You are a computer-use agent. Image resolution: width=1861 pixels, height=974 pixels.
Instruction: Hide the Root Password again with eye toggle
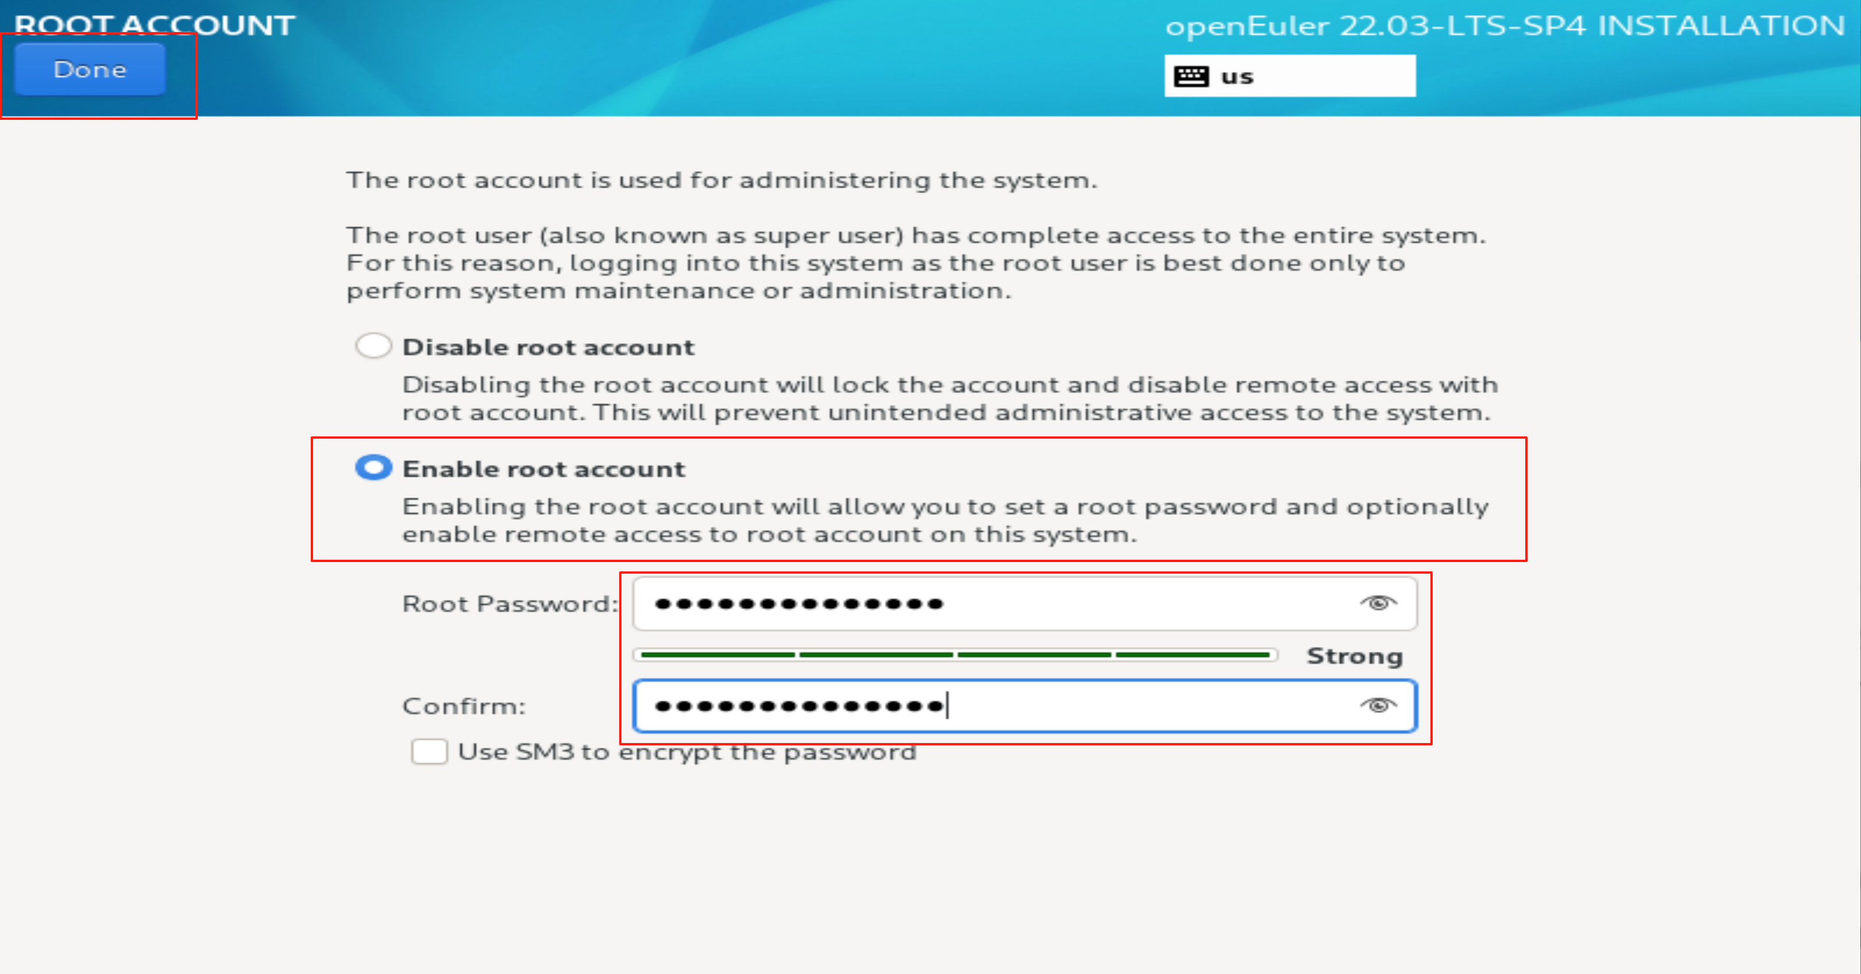pyautogui.click(x=1379, y=603)
